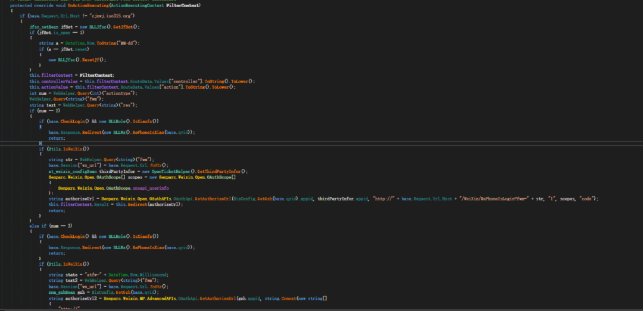The height and width of the screenshot is (311, 643).
Task: Select the "code" string argument
Action: point(588,199)
